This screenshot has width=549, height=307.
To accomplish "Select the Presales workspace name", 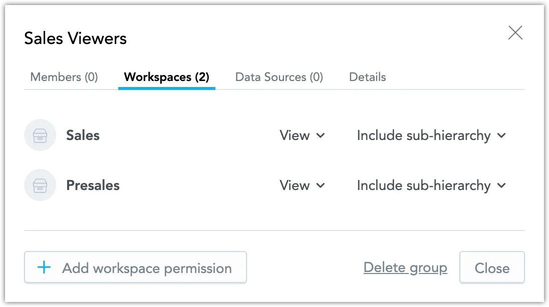I will (93, 185).
